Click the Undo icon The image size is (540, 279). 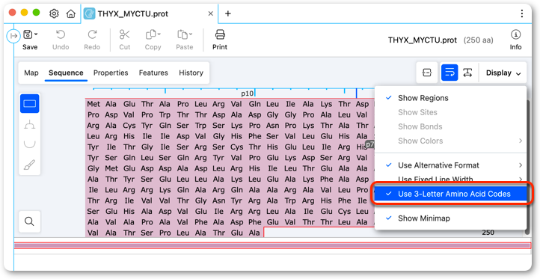61,34
